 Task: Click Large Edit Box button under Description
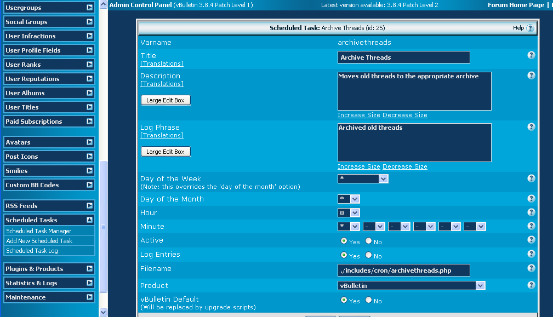(166, 100)
